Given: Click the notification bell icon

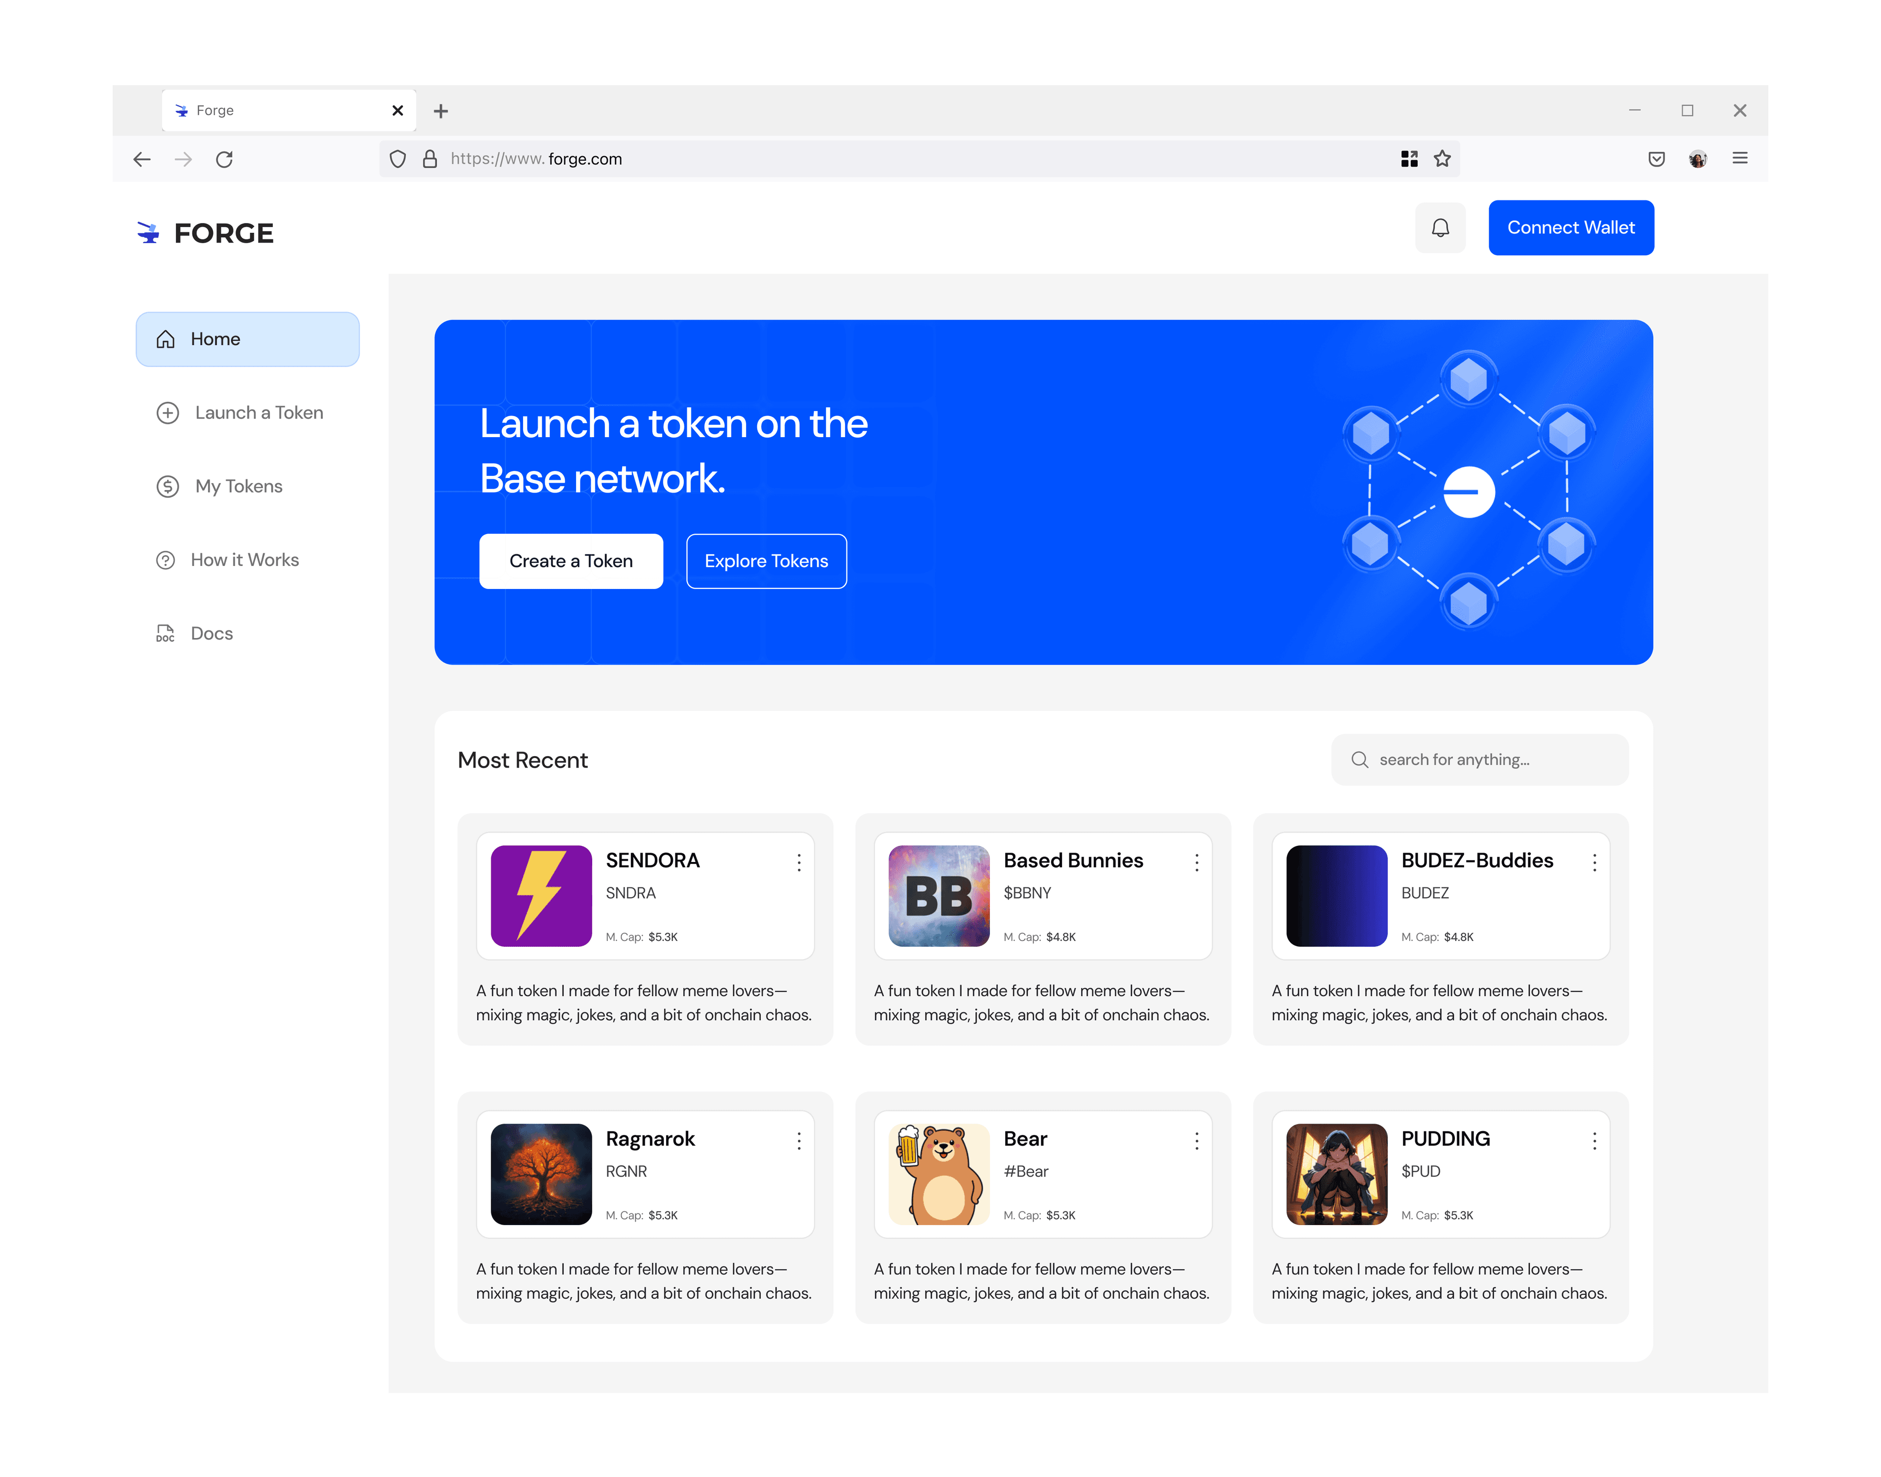Looking at the screenshot, I should pos(1440,227).
